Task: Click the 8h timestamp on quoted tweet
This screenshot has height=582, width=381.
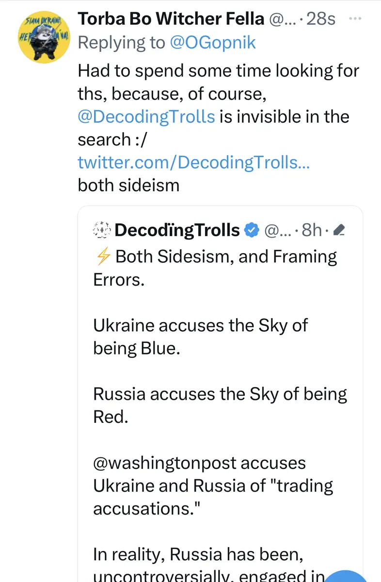Action: click(x=312, y=230)
